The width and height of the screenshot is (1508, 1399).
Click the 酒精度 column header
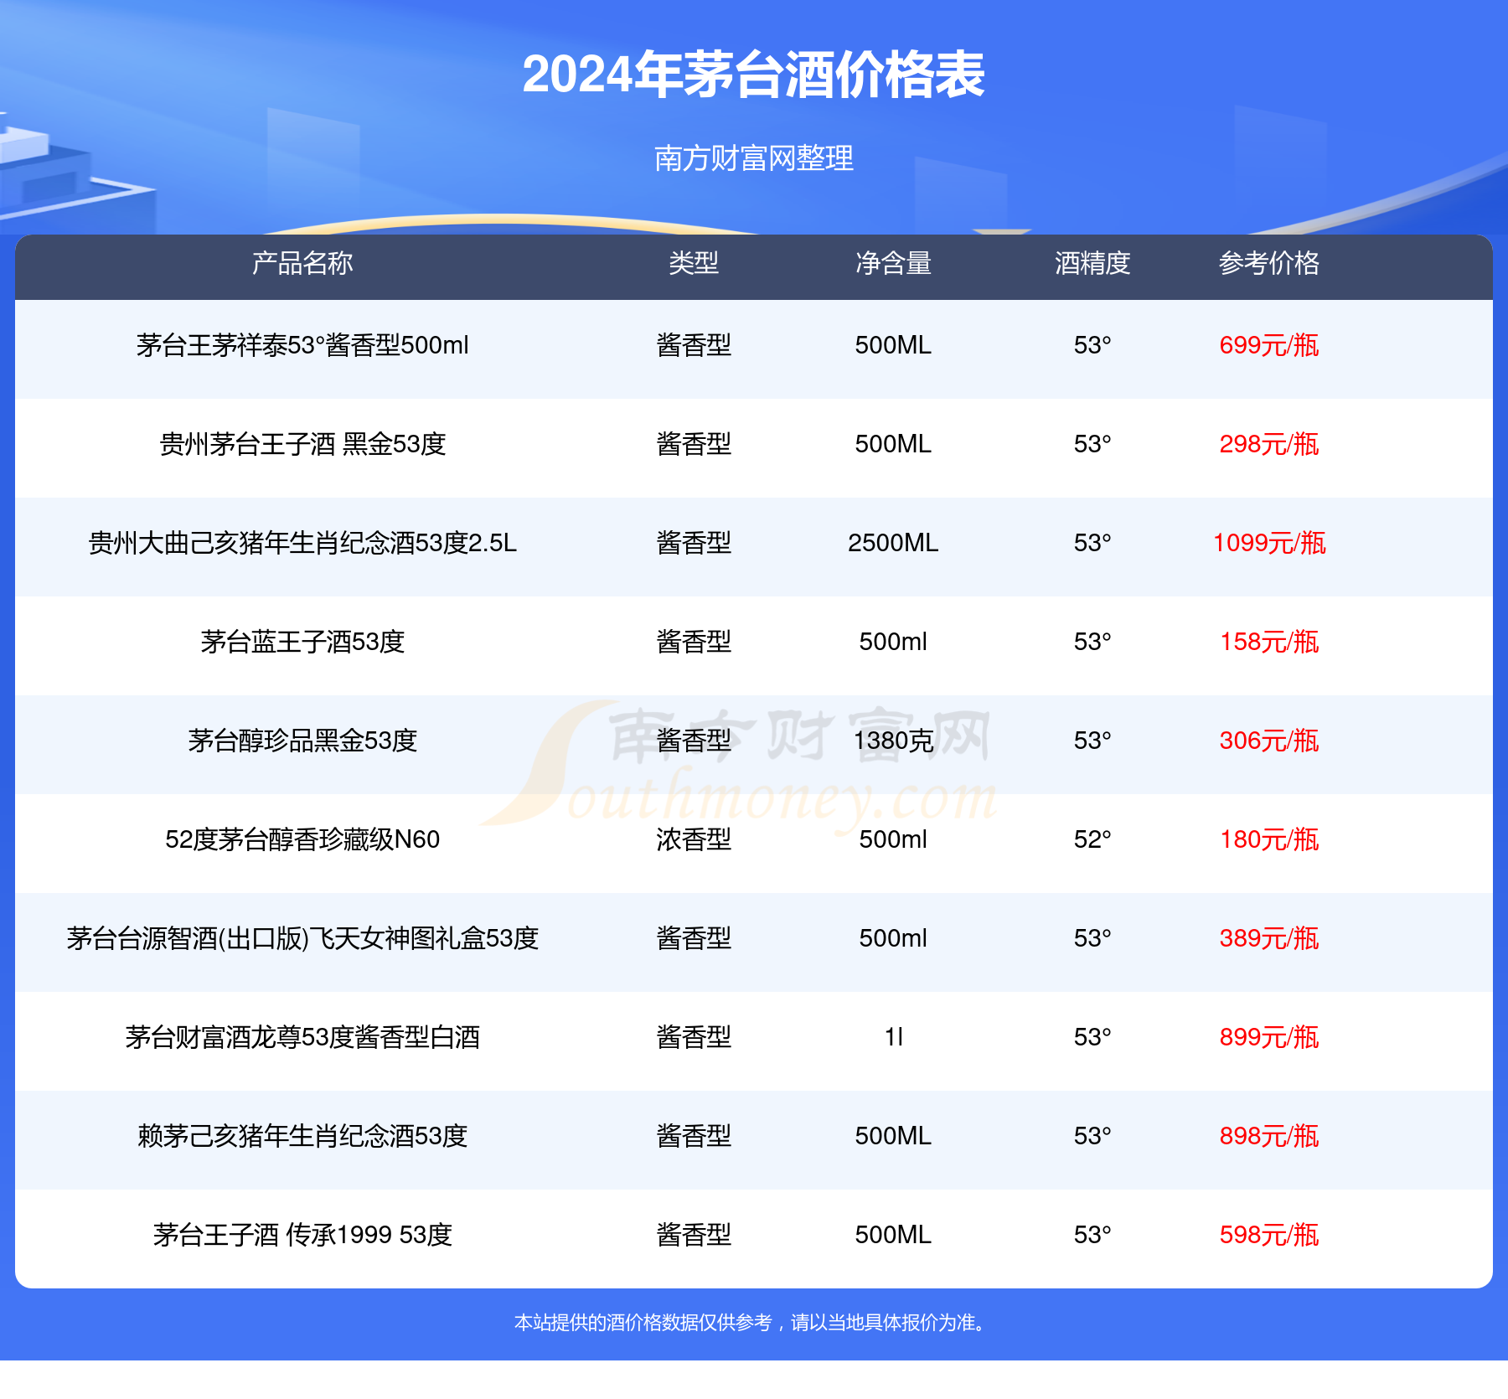1092,264
